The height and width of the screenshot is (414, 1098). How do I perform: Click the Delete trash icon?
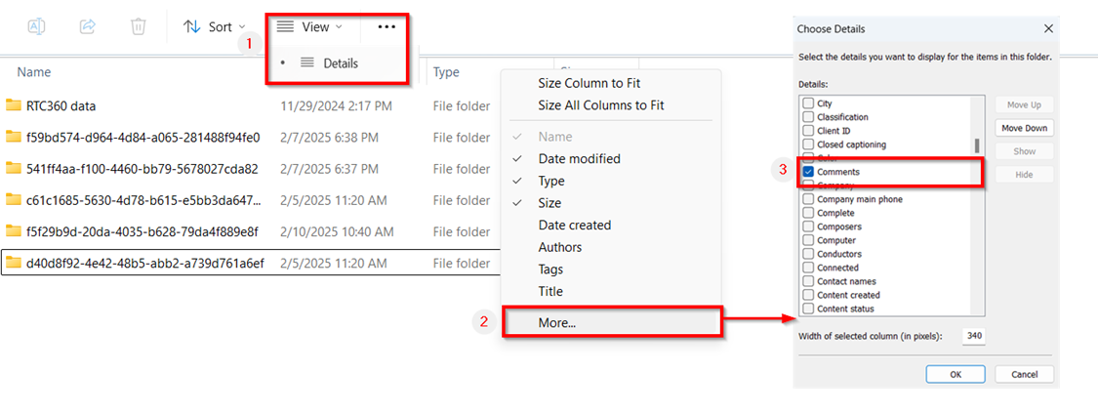tap(139, 27)
